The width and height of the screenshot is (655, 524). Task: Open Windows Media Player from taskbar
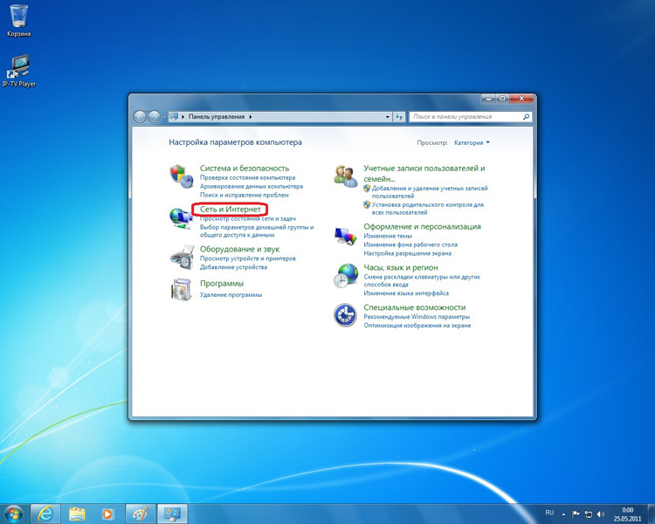pyautogui.click(x=107, y=514)
